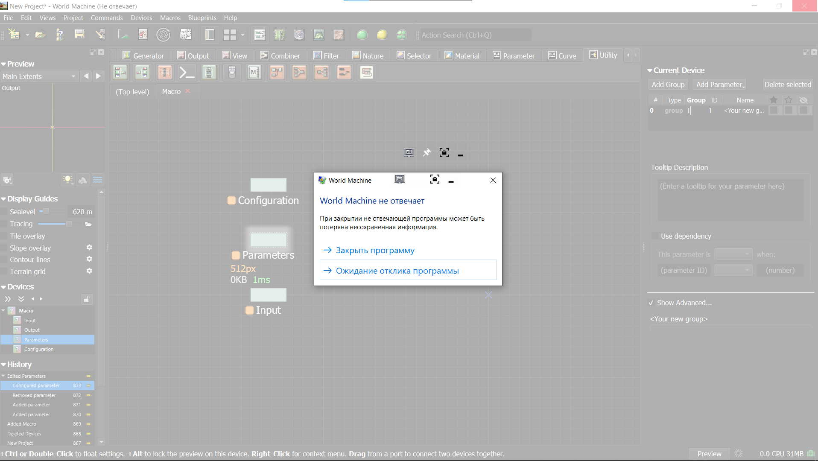Click the Add Group button
818x461 pixels.
(668, 85)
